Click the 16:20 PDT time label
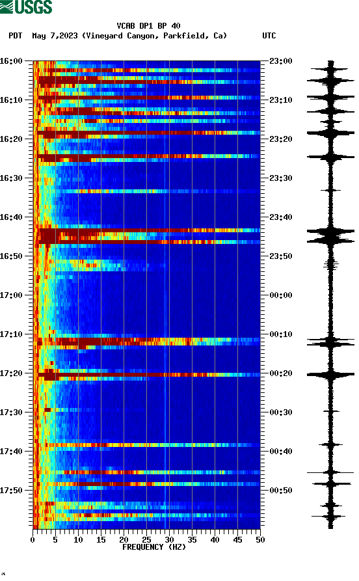 [x=11, y=139]
